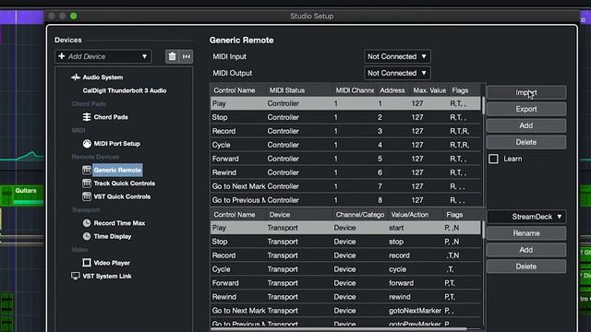Click the Import button
Screen dimensions: 591x332
click(x=526, y=92)
